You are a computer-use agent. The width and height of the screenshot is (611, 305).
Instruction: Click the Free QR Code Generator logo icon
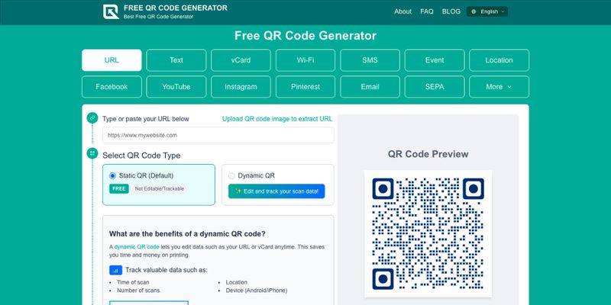point(111,11)
